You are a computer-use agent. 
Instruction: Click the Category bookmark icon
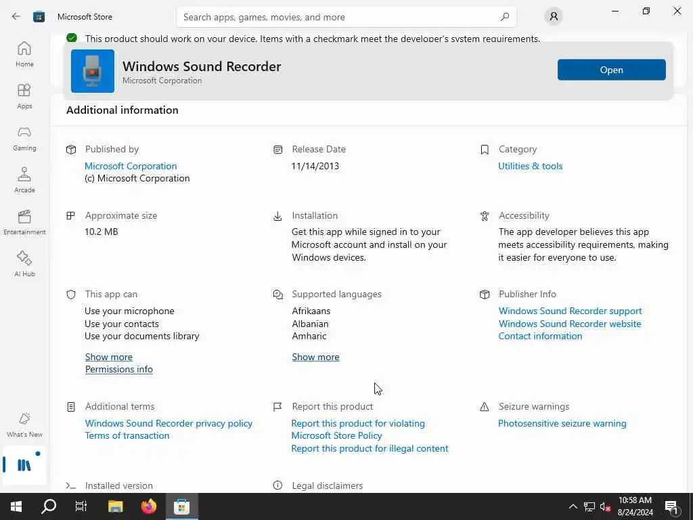(x=485, y=150)
